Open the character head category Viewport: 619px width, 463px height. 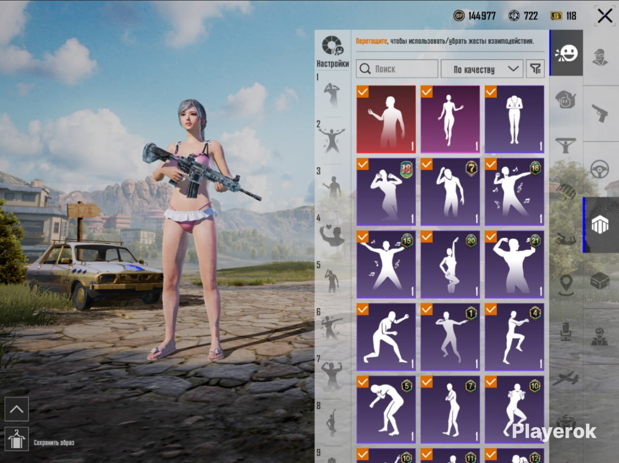[600, 57]
